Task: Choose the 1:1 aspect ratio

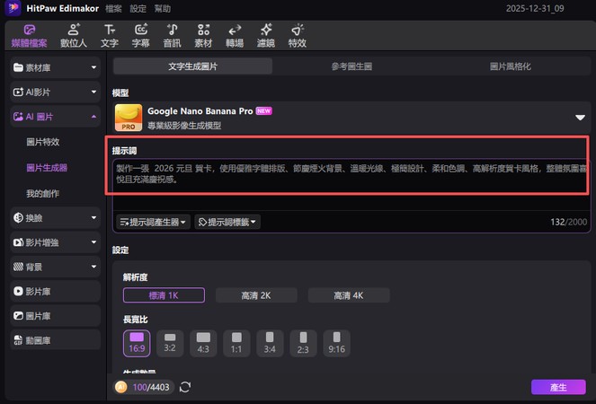Action: [x=236, y=343]
